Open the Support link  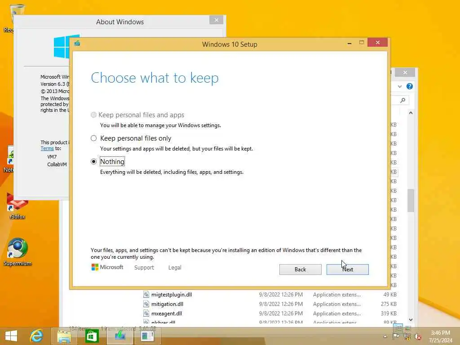144,268
